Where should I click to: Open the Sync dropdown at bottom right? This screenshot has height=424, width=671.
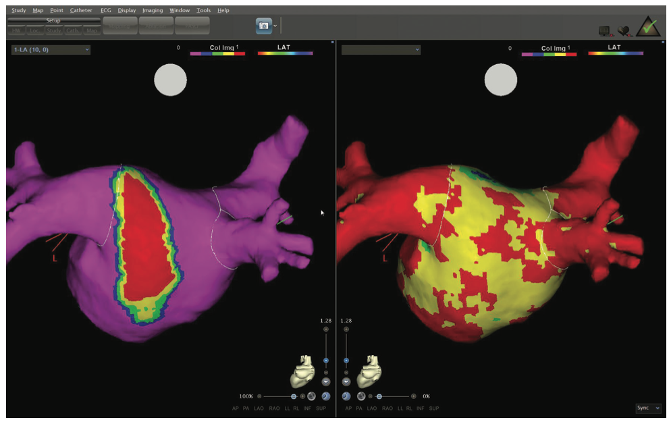click(x=647, y=408)
